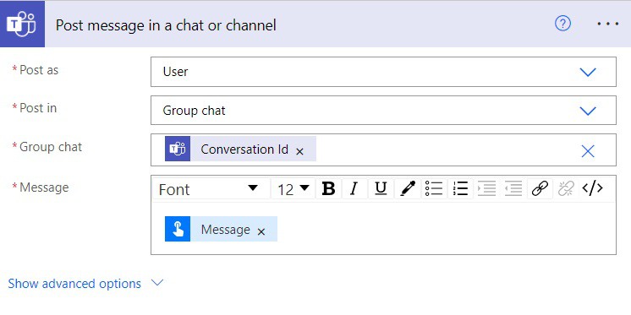Click the action title Post message in a chat or channel

(x=166, y=25)
